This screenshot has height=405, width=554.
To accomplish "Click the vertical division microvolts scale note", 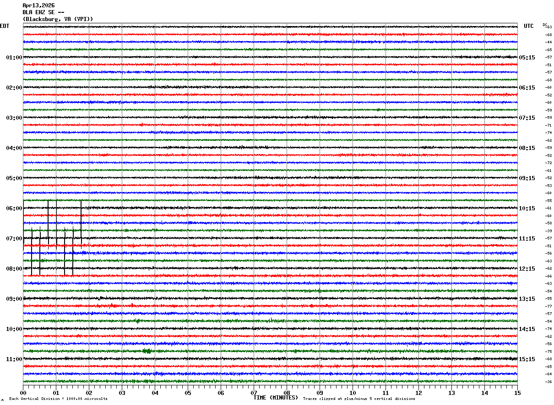I will point(58,399).
